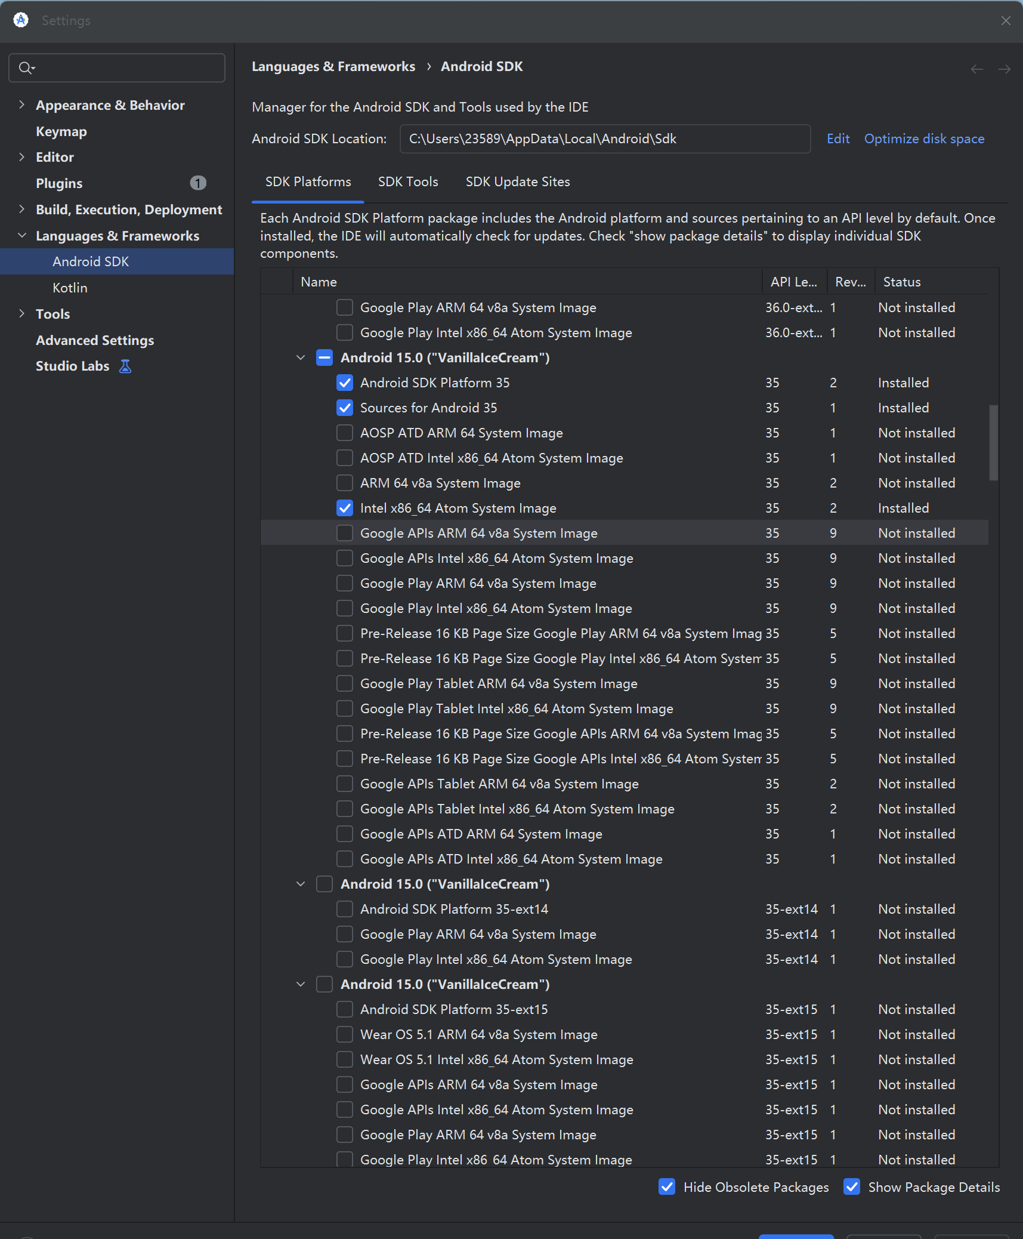Click the Android SDK Location path field

coord(605,139)
